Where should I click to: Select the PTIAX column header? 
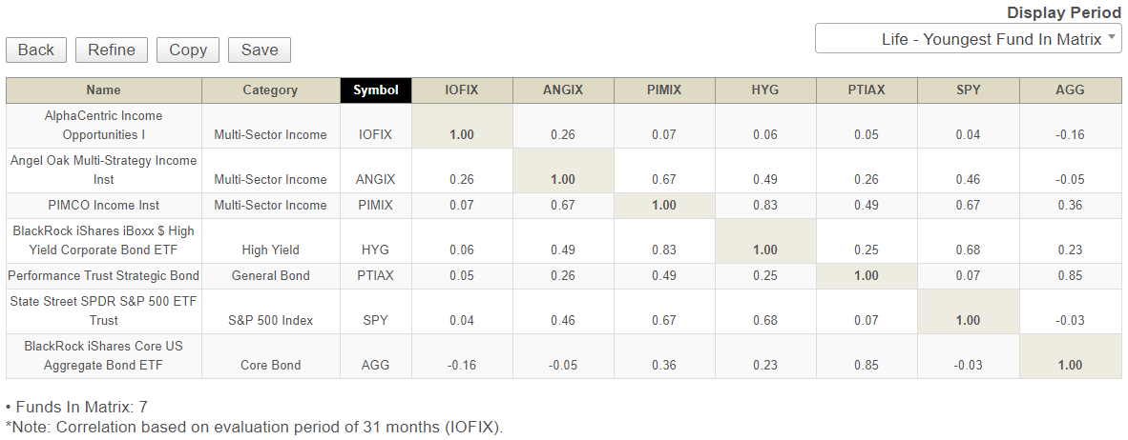pyautogui.click(x=867, y=90)
